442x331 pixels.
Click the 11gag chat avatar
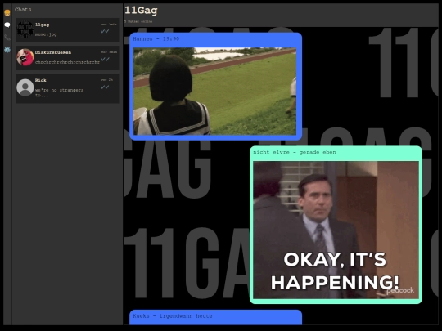pos(25,29)
